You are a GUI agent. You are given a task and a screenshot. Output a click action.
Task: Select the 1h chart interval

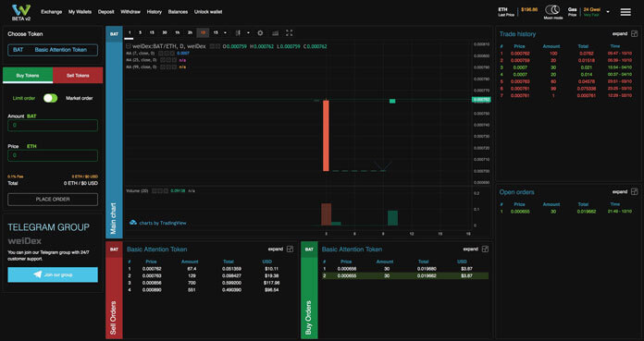point(178,33)
